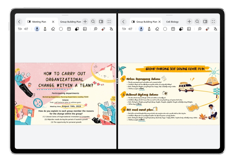Pick the eraser tool in left pane
This screenshot has width=234, height=162.
click(x=53, y=29)
